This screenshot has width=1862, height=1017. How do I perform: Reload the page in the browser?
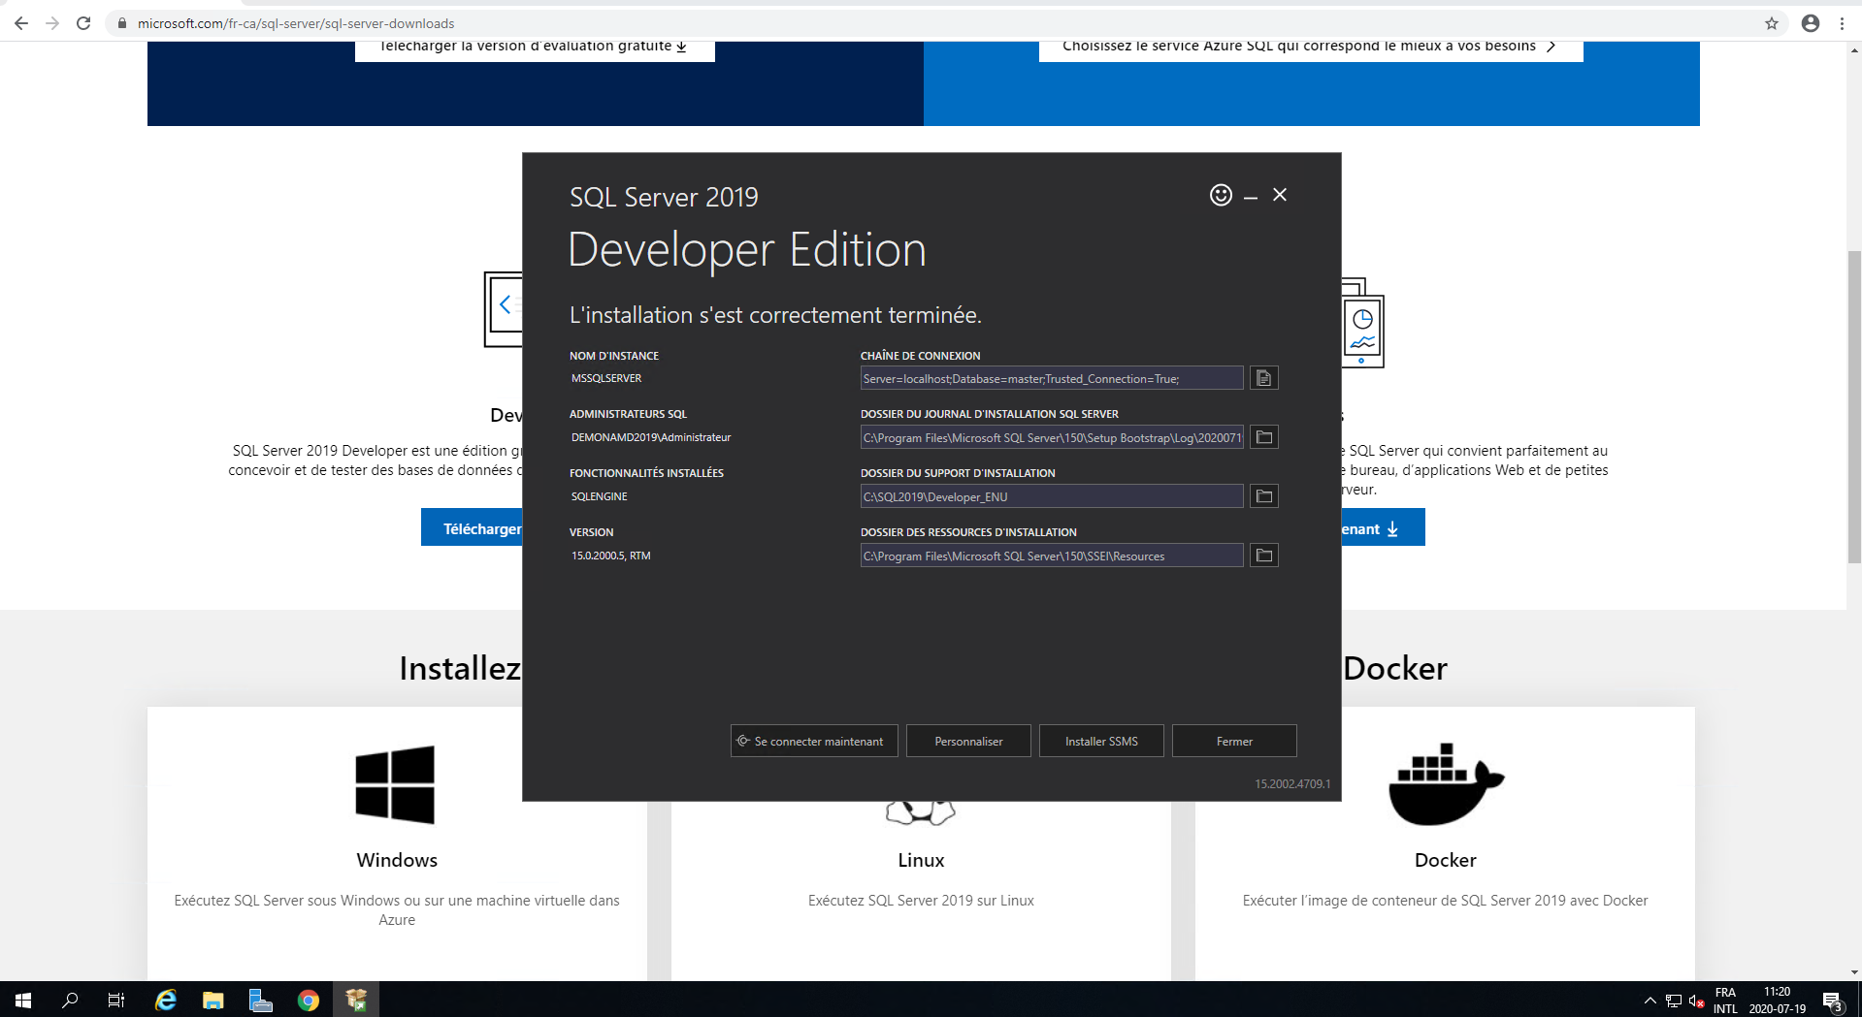pyautogui.click(x=83, y=23)
